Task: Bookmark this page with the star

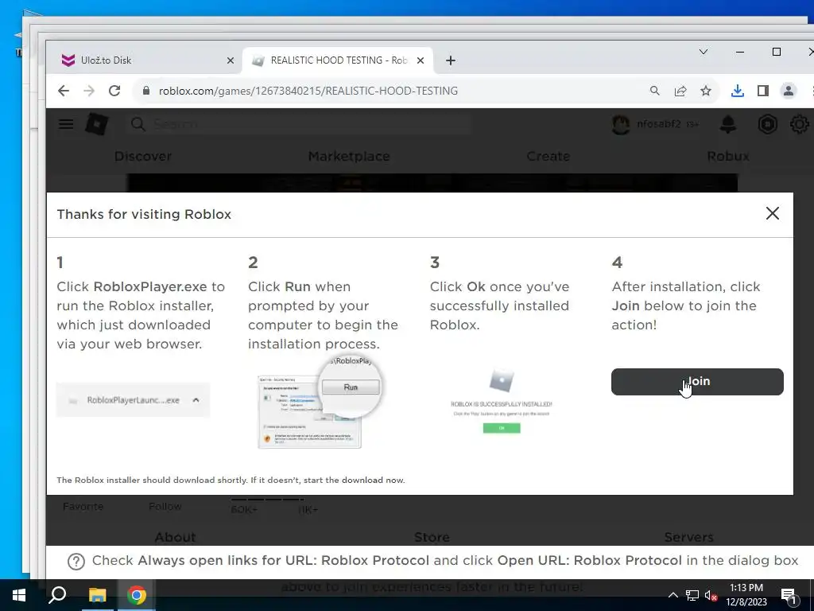Action: 706,91
